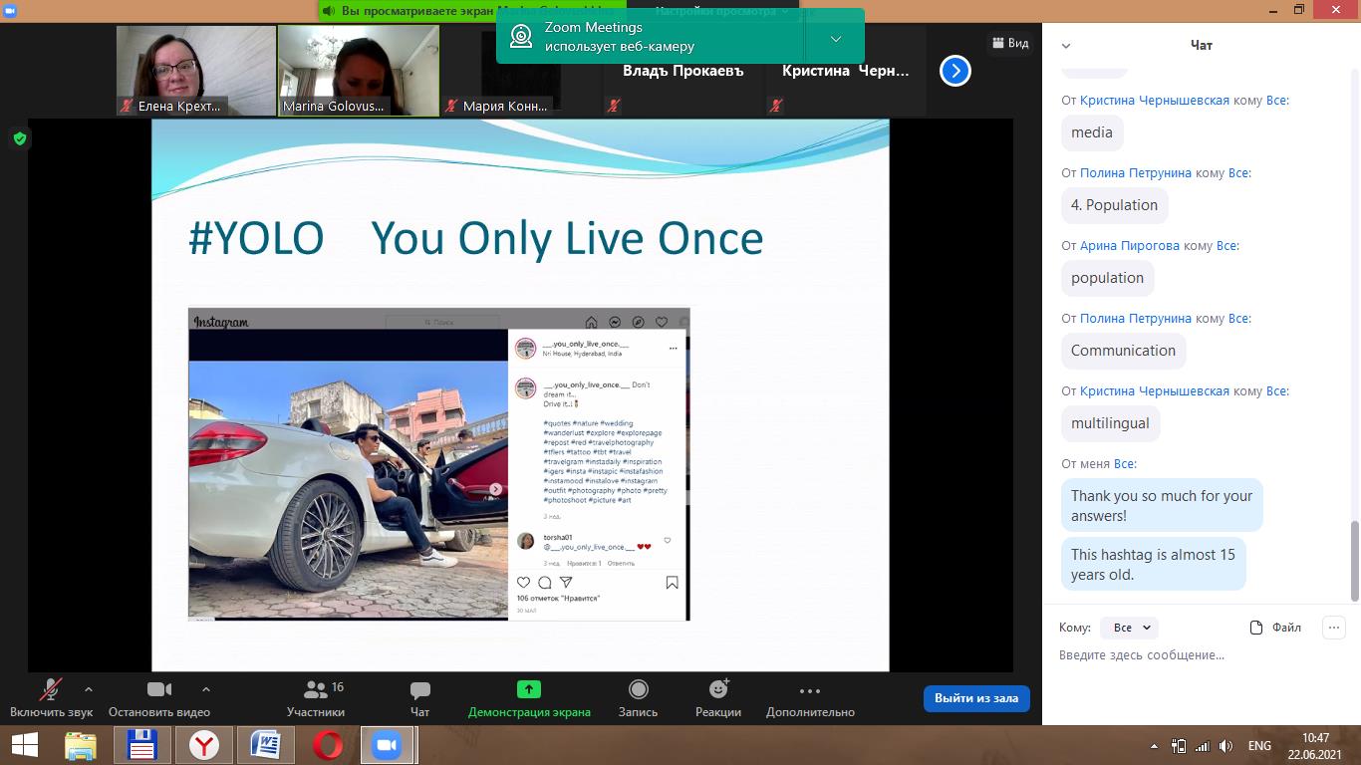1361x765 pixels.
Task: Show next participants with blue arrow button
Action: [x=954, y=71]
